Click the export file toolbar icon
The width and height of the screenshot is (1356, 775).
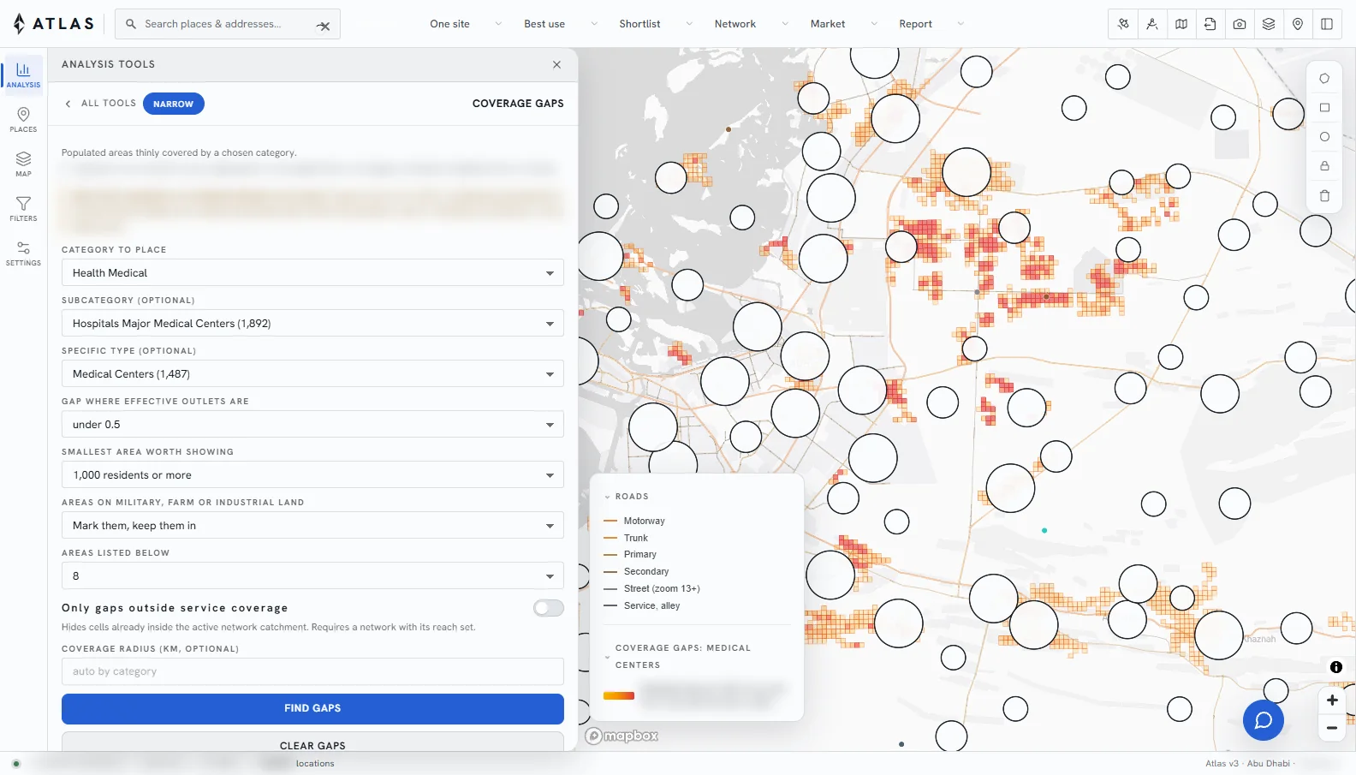pyautogui.click(x=1210, y=24)
